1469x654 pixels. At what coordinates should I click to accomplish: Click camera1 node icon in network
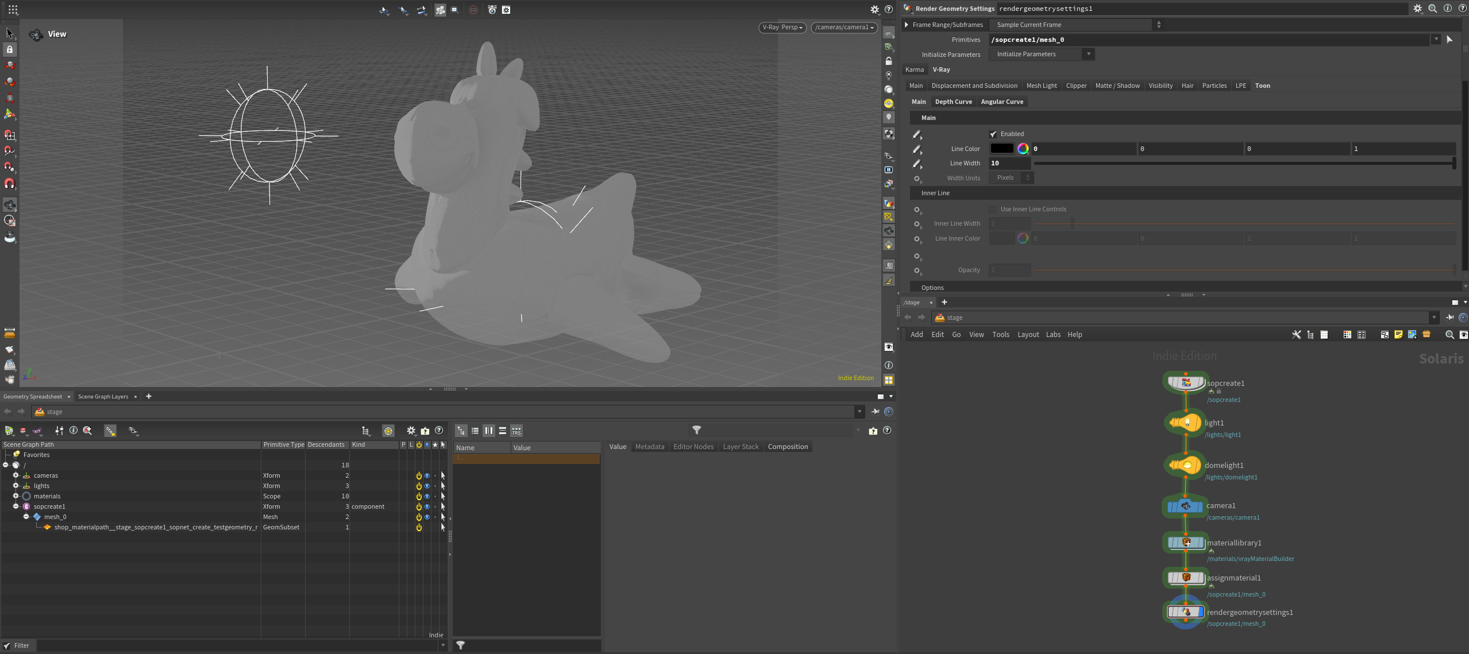(1185, 506)
